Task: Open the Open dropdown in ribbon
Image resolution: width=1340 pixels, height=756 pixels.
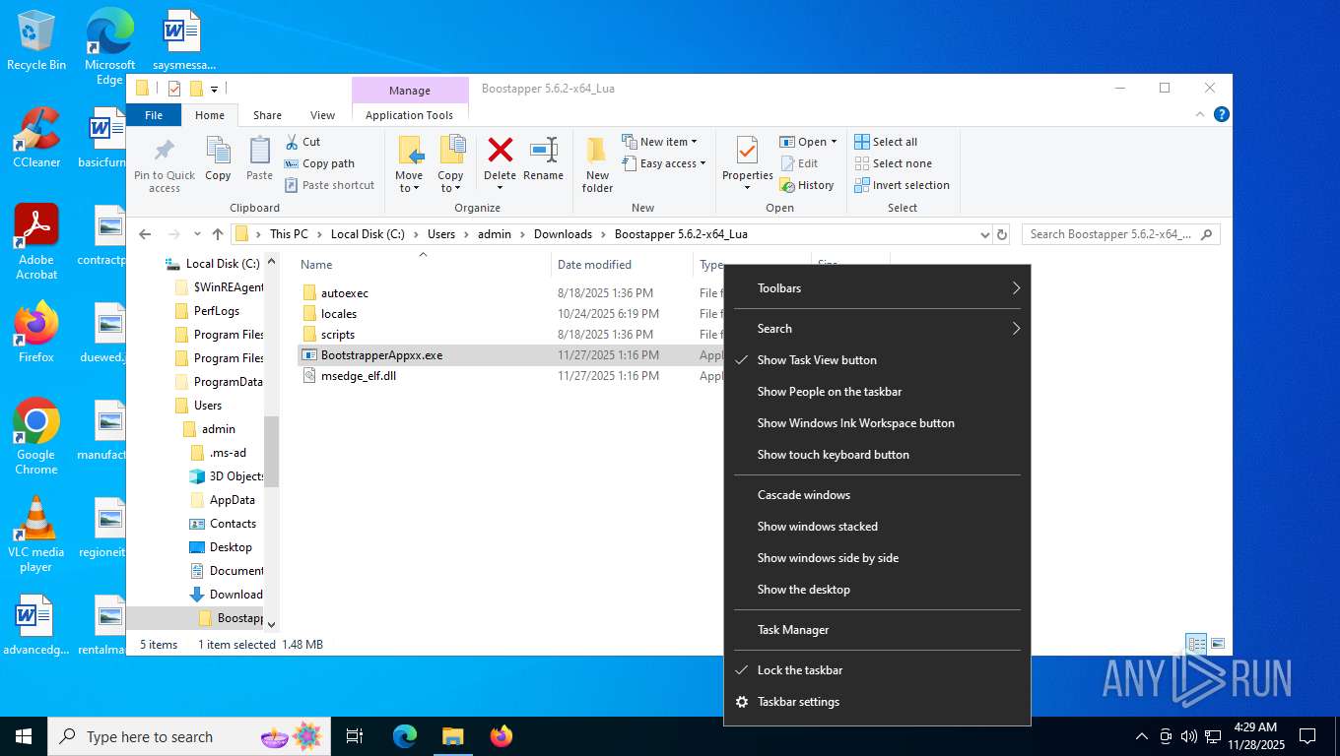Action: click(x=808, y=142)
